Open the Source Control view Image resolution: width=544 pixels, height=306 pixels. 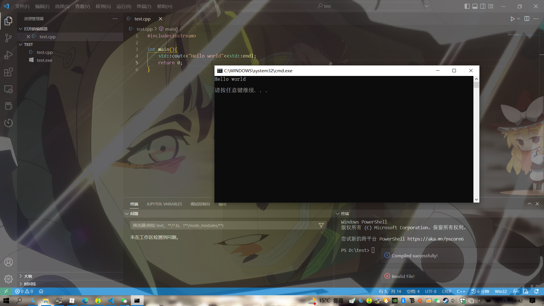point(8,38)
